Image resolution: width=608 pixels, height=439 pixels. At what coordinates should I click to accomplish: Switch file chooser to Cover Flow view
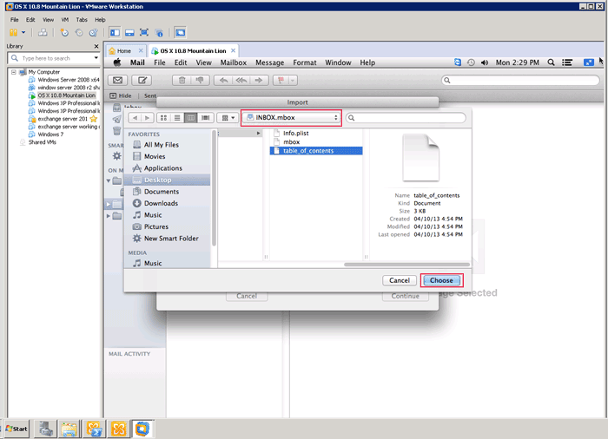coord(206,118)
